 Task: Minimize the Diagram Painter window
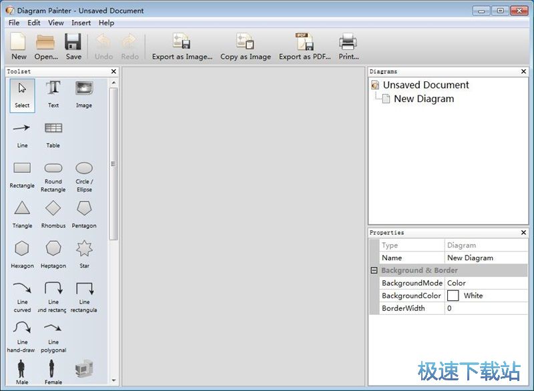pyautogui.click(x=481, y=11)
